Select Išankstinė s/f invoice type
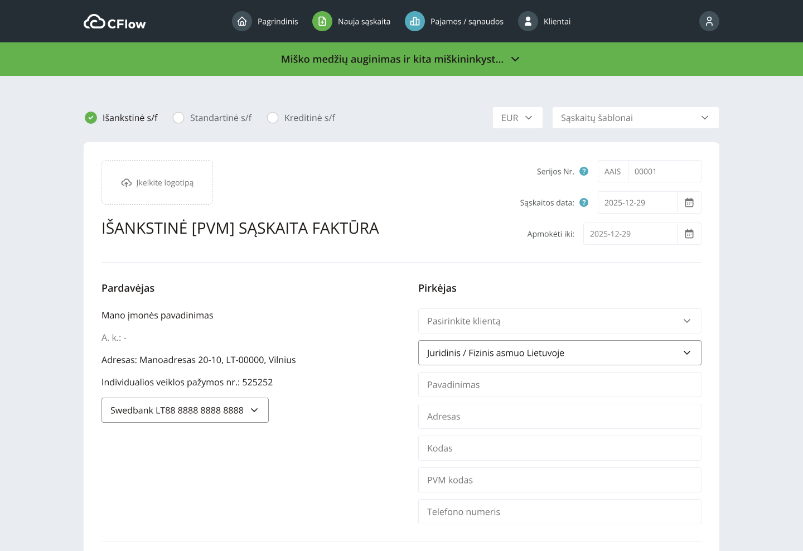 (91, 118)
